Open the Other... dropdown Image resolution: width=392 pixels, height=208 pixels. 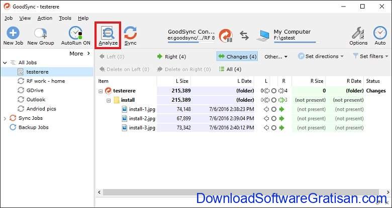(x=276, y=57)
